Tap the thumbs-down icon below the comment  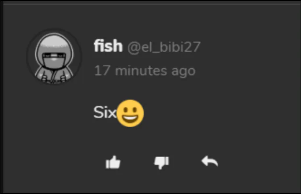coord(161,162)
